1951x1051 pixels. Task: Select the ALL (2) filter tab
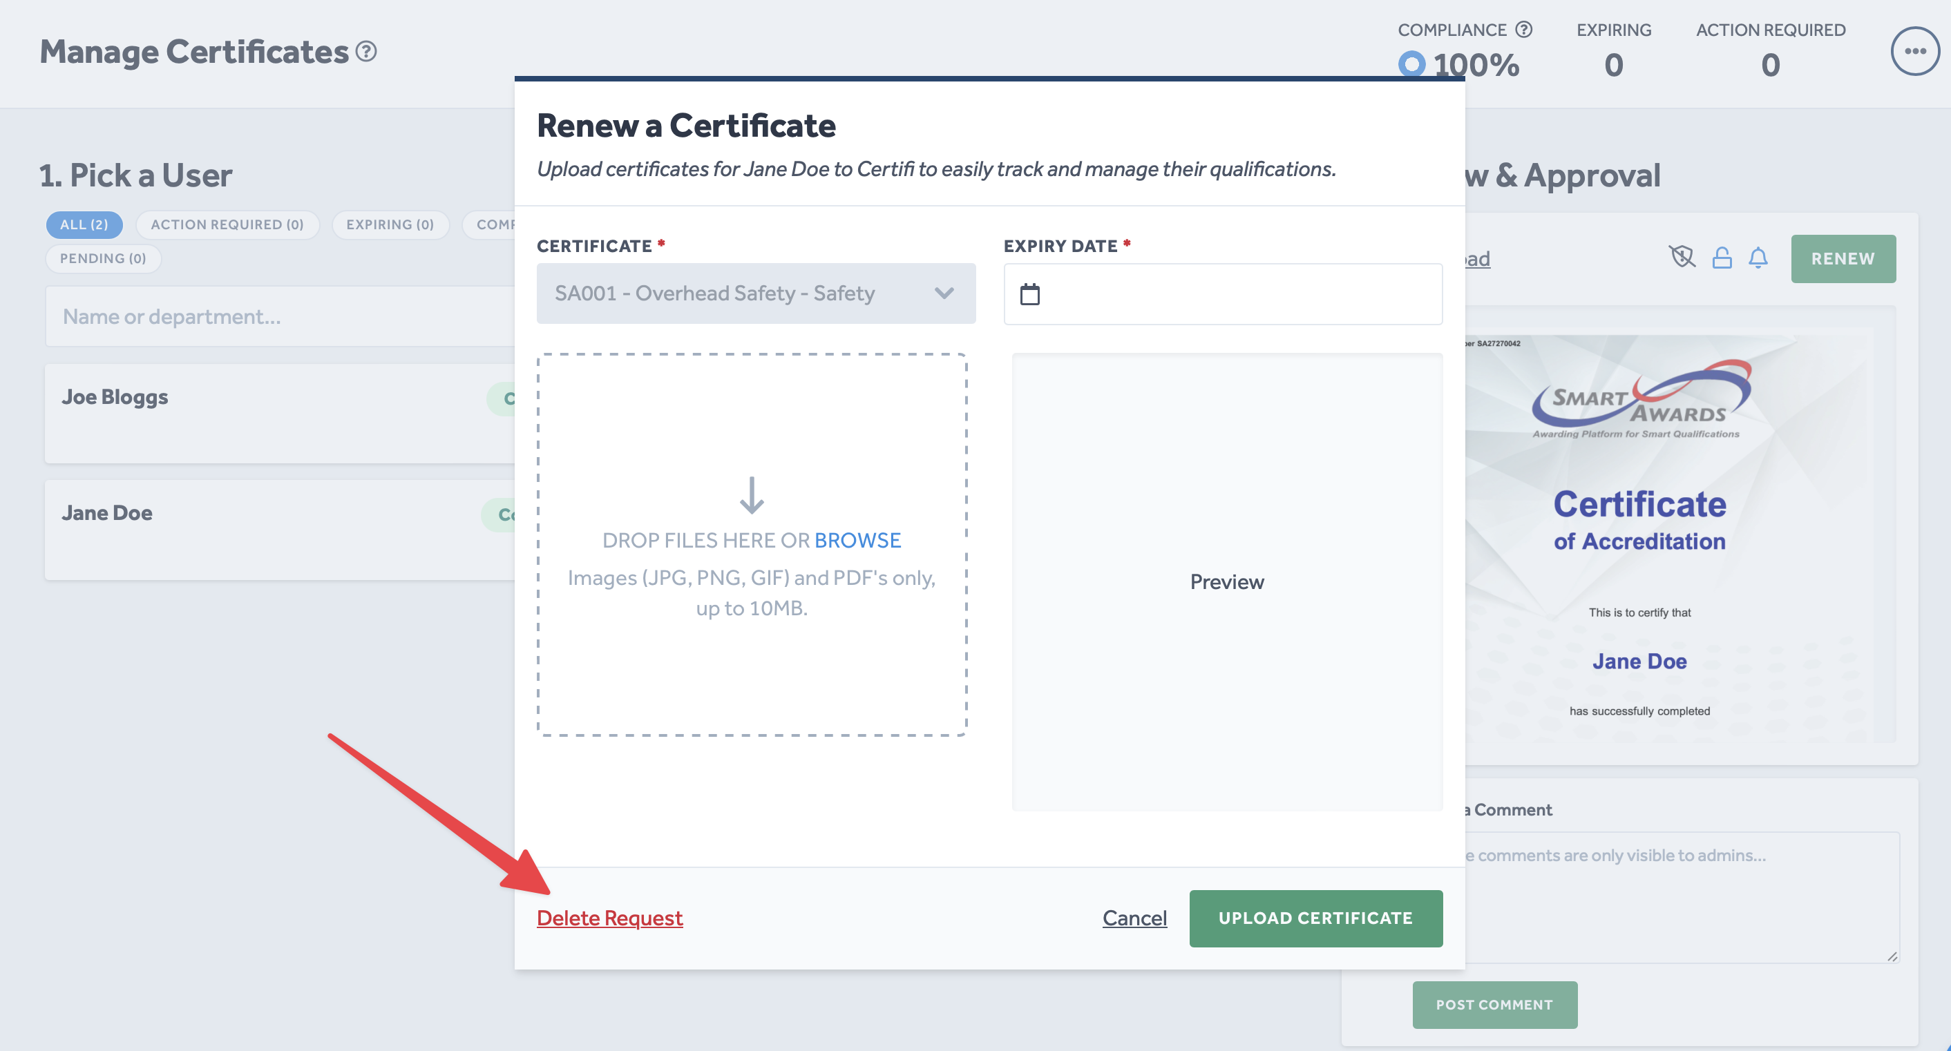[x=84, y=224]
